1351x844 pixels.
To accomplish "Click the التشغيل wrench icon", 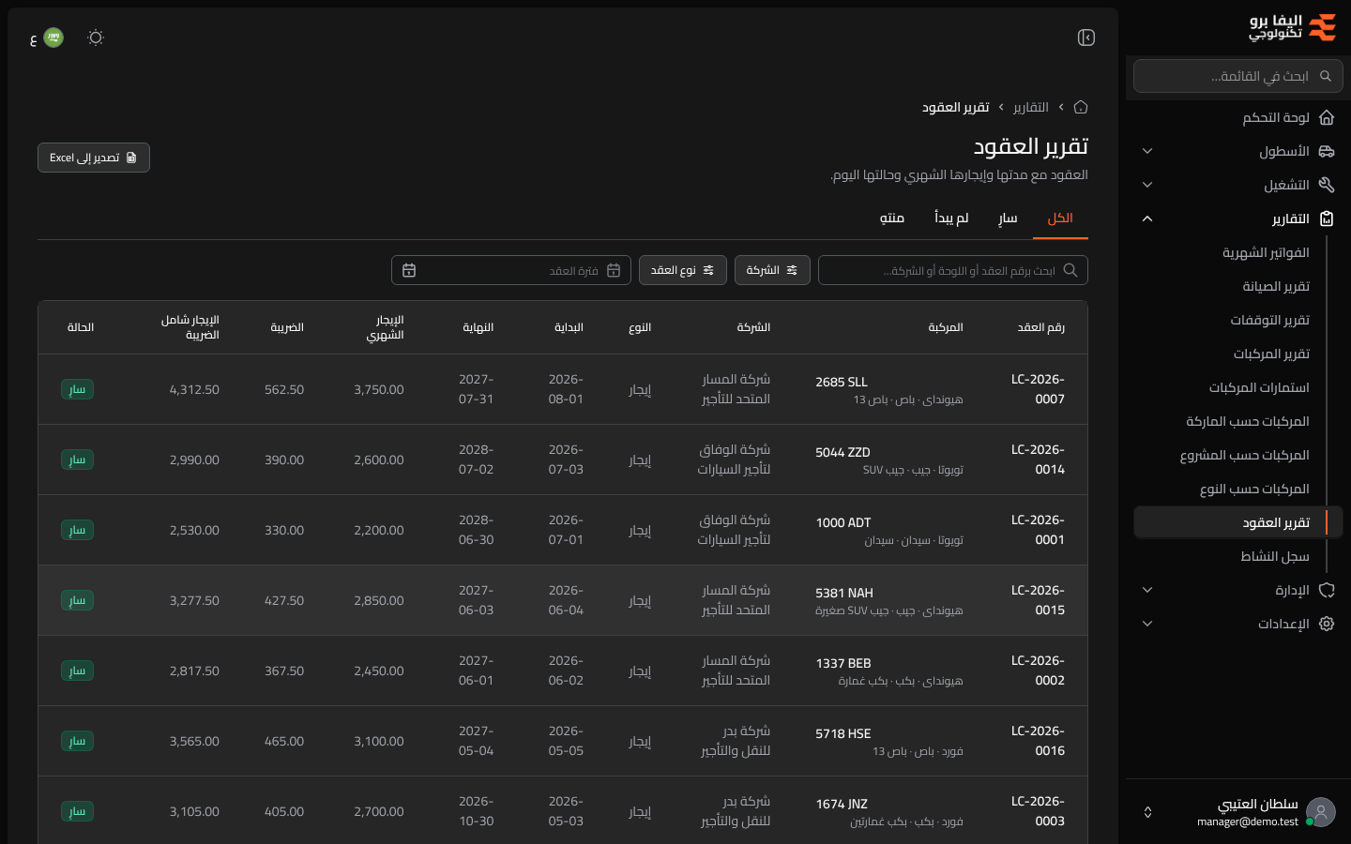I will [x=1327, y=185].
